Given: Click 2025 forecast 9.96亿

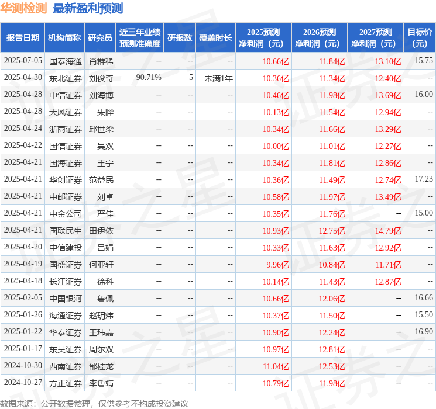Looking at the screenshot, I should [278, 265].
